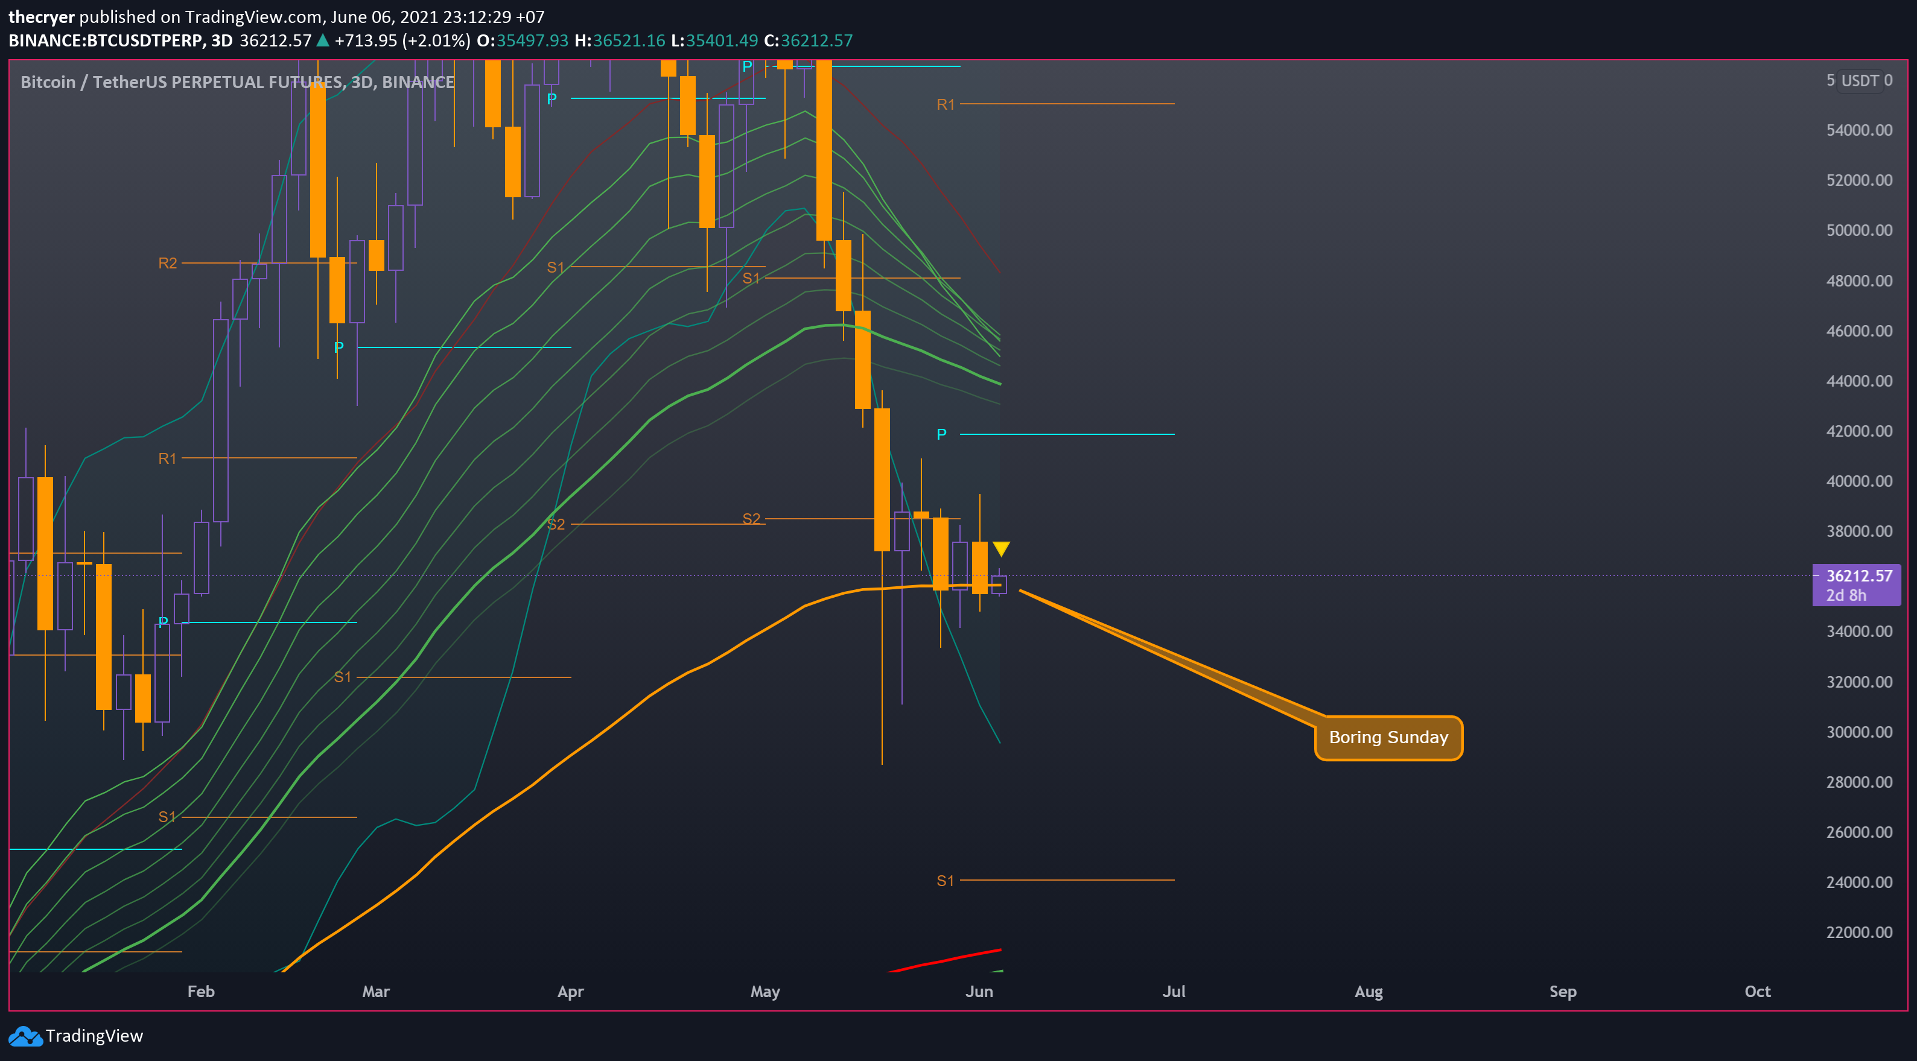
Task: Click the 36212.57 current price tag on axis
Action: click(x=1859, y=576)
